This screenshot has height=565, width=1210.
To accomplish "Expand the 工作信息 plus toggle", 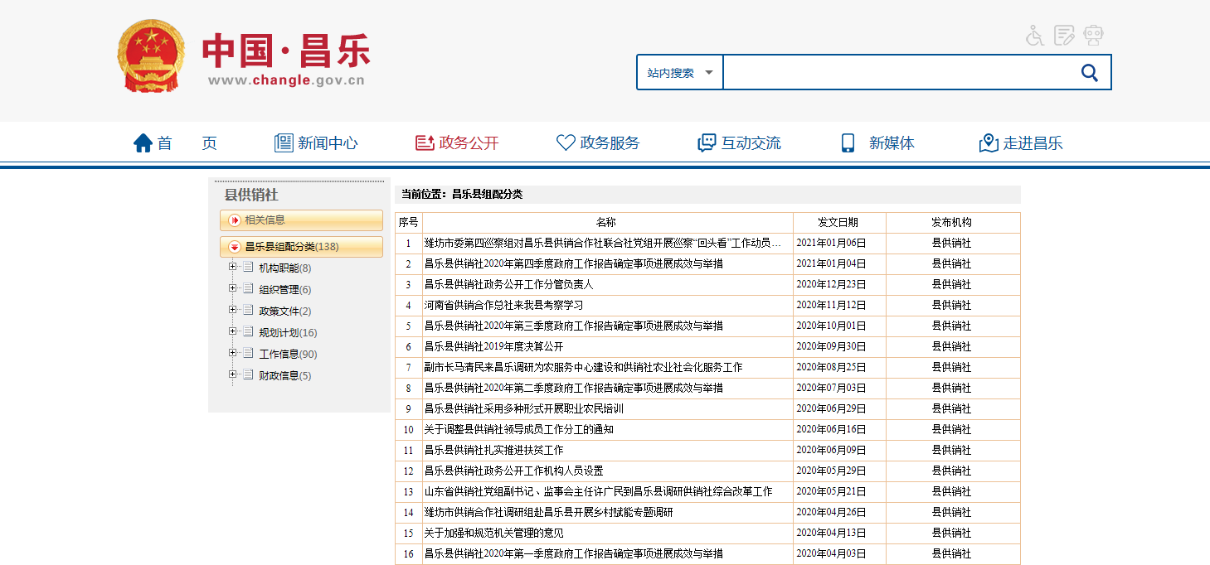I will (x=233, y=354).
